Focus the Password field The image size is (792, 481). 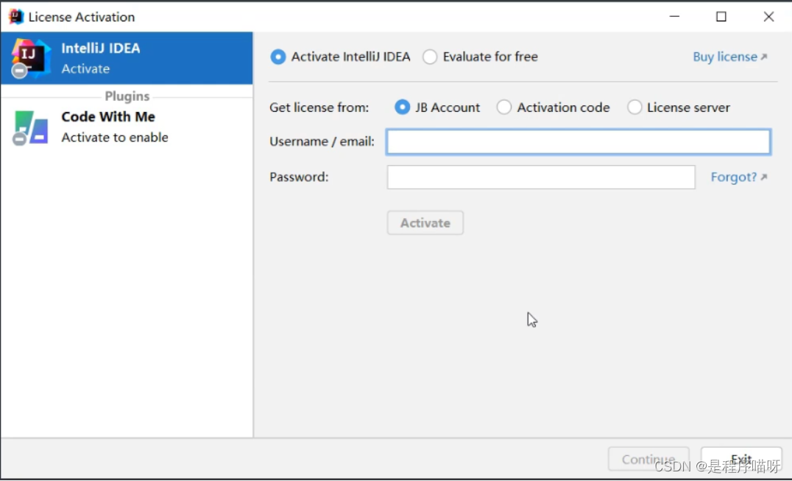pos(541,177)
